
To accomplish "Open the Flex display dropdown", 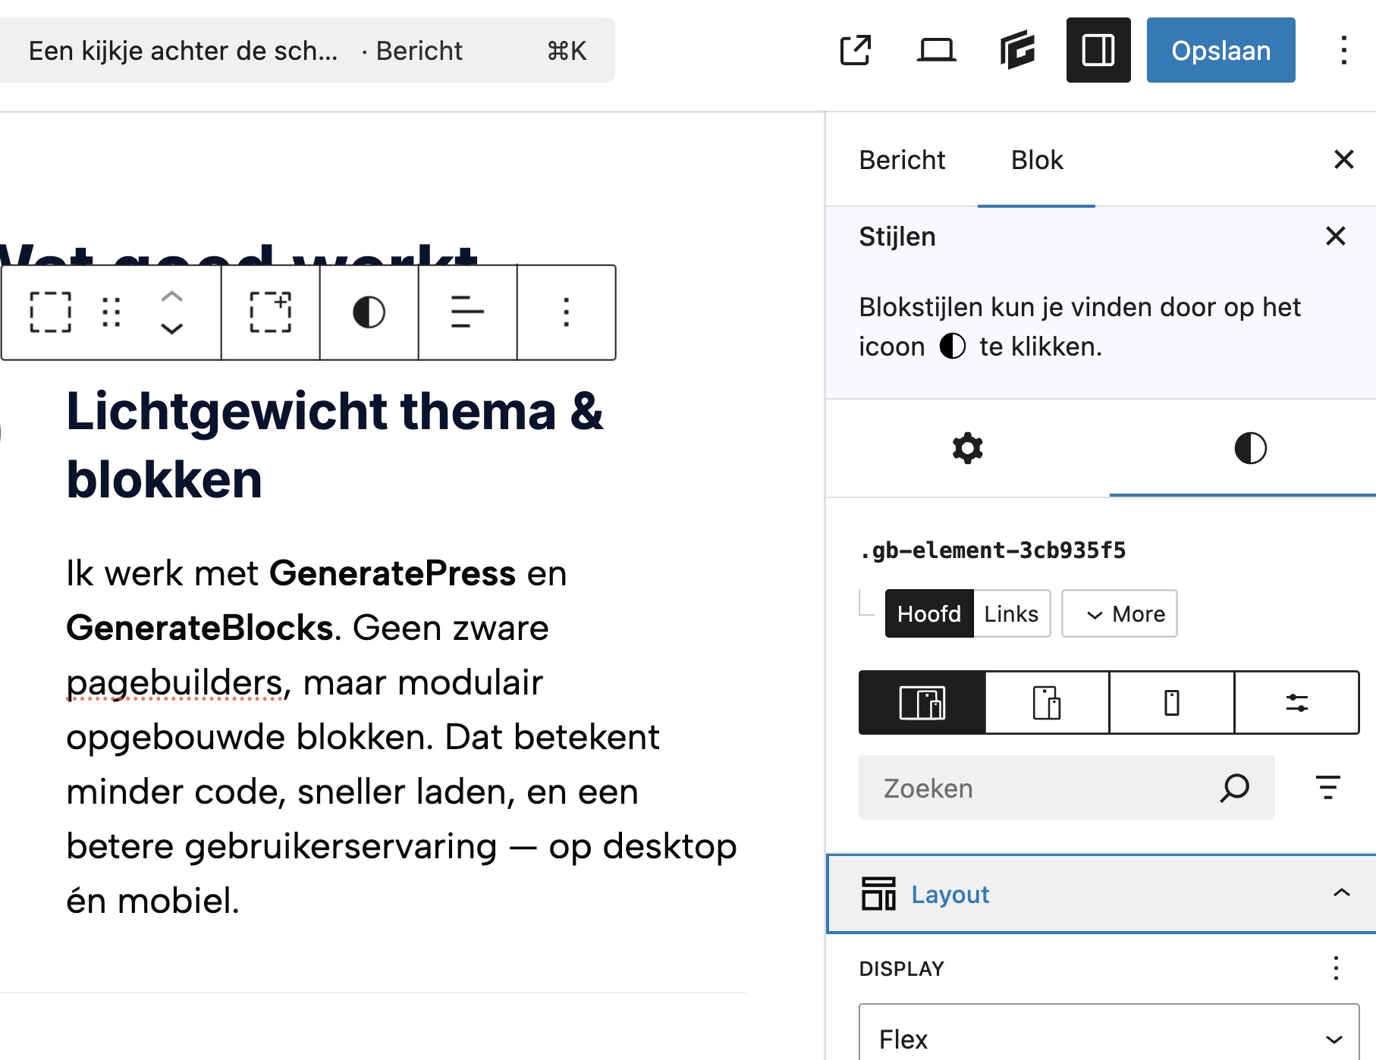I will pos(1100,1038).
